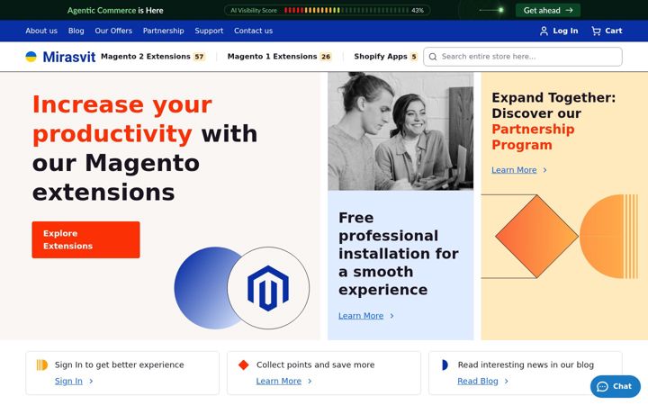Open the Chat widget button
Screen dimensions: 648x405
[x=616, y=386]
